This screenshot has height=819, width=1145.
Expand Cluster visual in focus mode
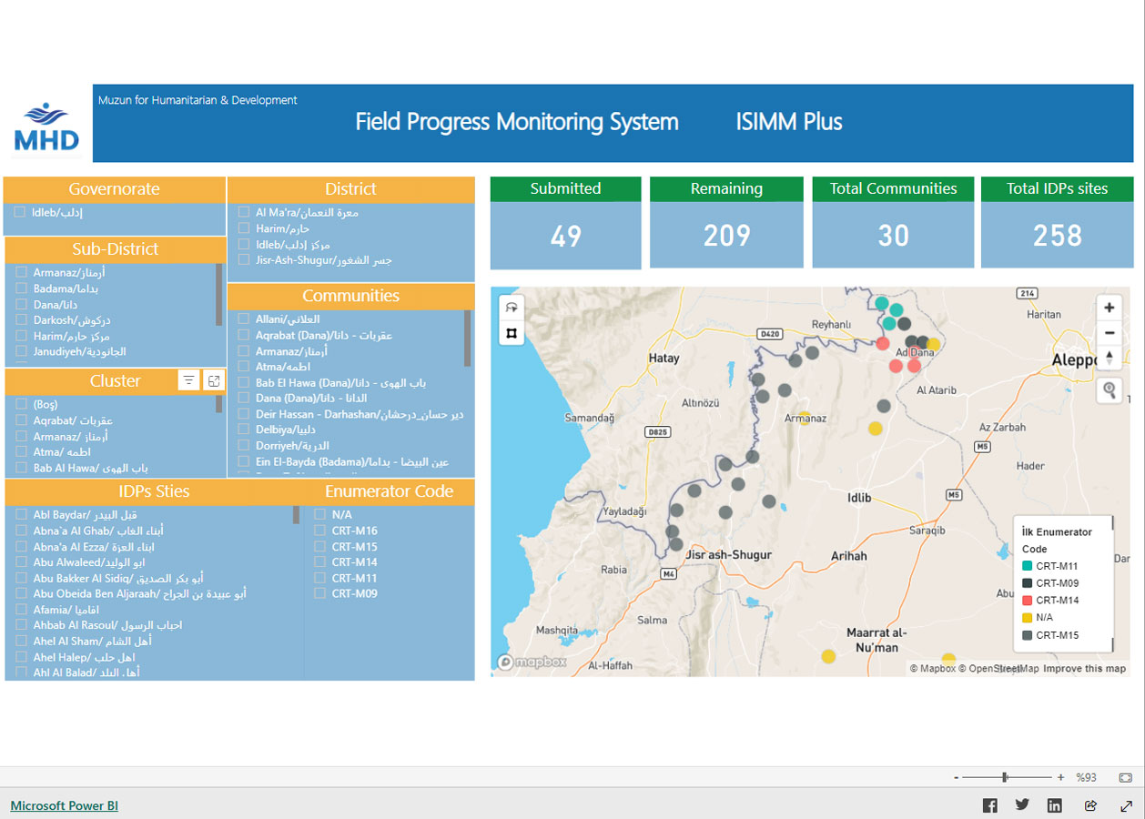214,381
